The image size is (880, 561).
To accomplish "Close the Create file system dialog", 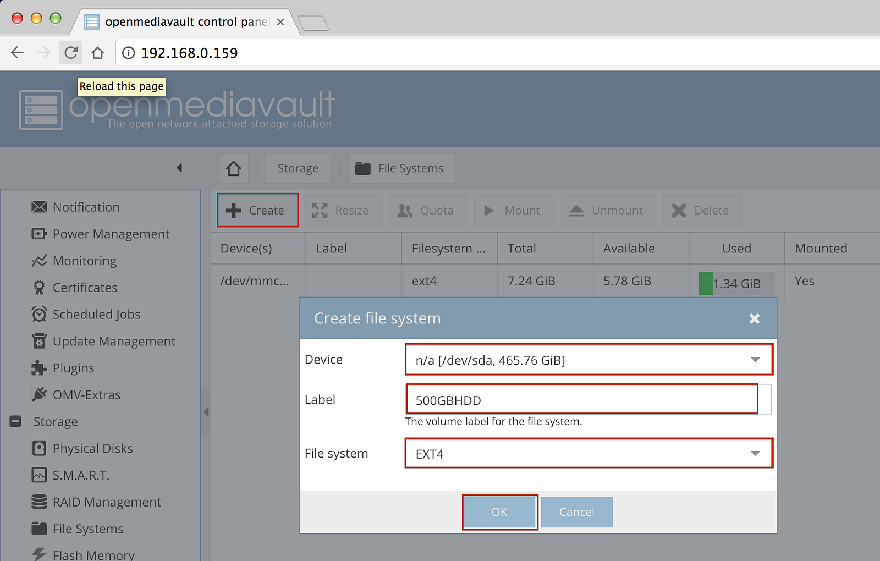I will click(x=755, y=318).
